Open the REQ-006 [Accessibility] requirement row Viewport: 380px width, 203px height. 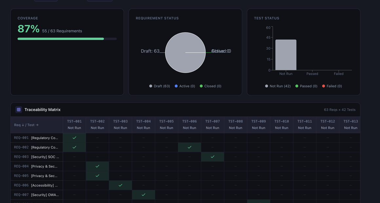pos(36,185)
